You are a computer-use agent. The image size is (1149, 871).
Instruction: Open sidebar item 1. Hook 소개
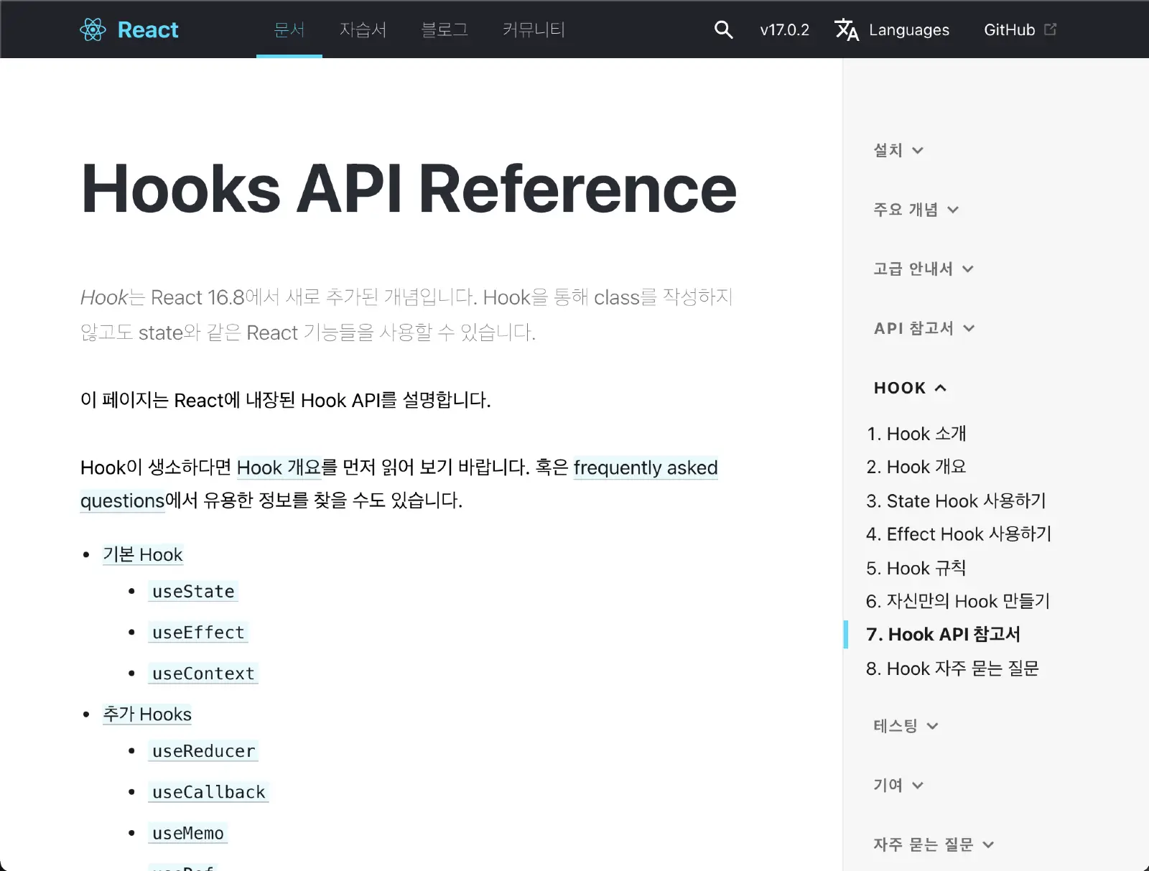[x=916, y=434]
